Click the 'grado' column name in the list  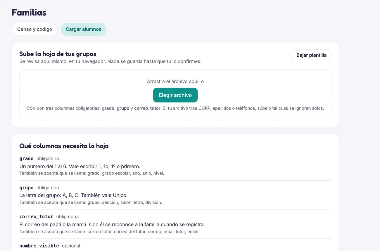(26, 158)
